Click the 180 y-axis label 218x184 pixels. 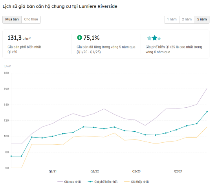(6, 73)
